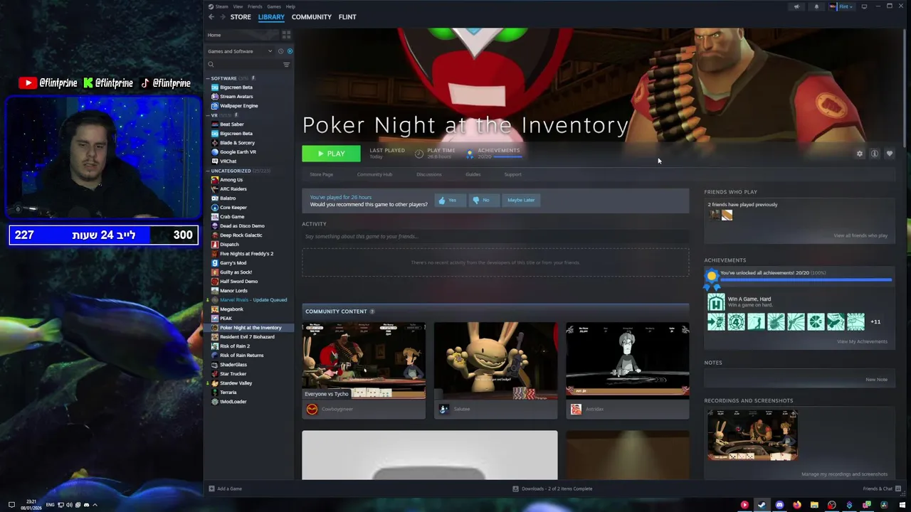The height and width of the screenshot is (512, 911).
Task: Open the announcements megaphone icon
Action: (796, 6)
